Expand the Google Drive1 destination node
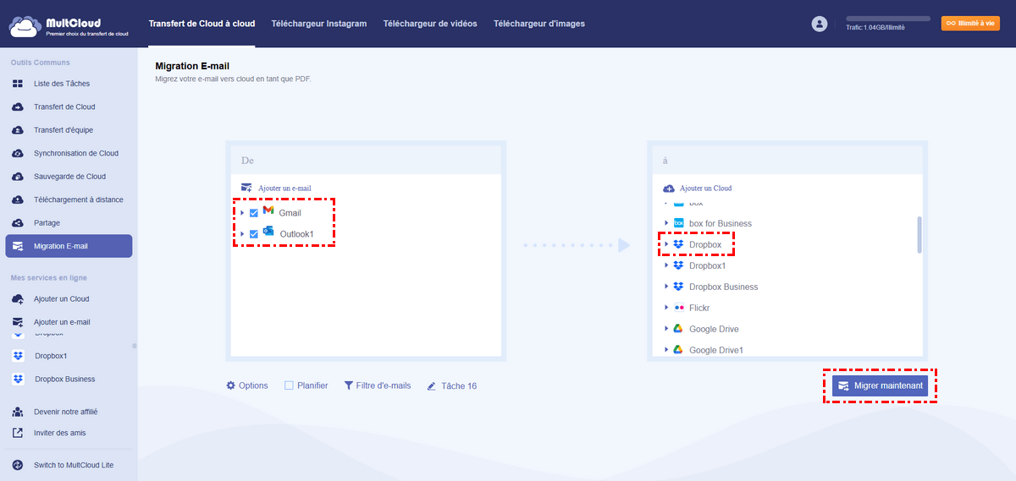 tap(666, 350)
